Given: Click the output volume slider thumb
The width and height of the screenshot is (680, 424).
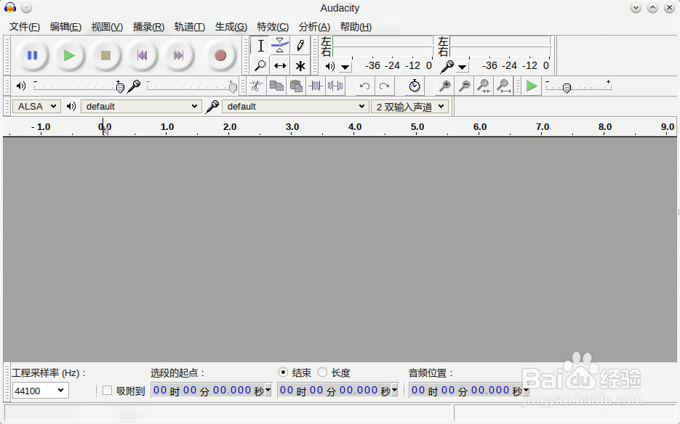Looking at the screenshot, I should pyautogui.click(x=120, y=87).
